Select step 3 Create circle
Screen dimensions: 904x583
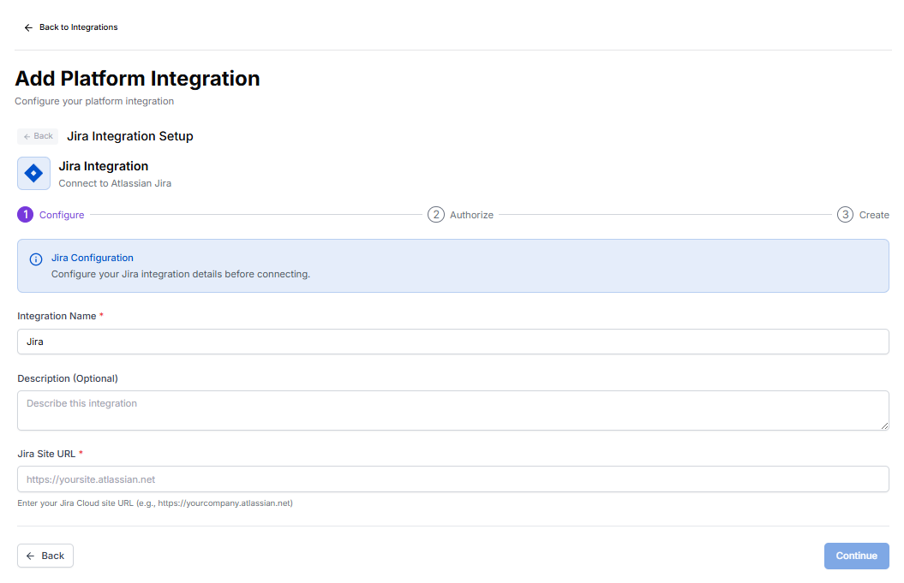click(845, 214)
